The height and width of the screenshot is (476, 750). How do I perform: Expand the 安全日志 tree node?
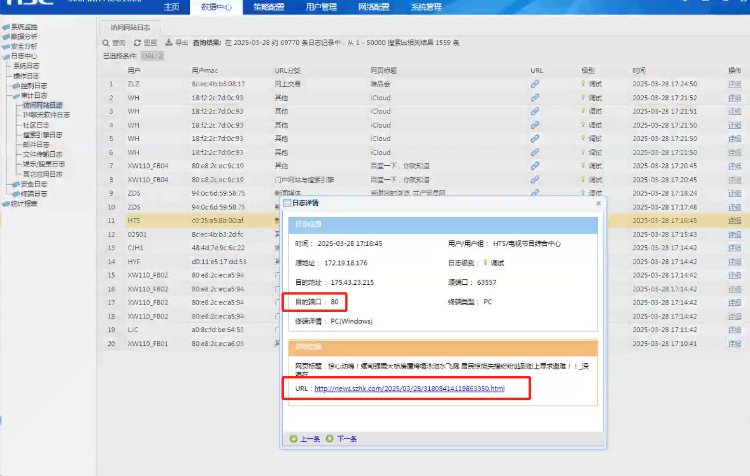click(15, 184)
